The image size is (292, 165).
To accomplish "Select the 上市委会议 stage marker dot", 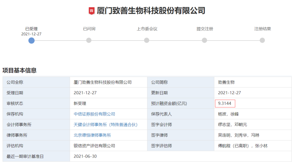I will pyautogui.click(x=147, y=40).
